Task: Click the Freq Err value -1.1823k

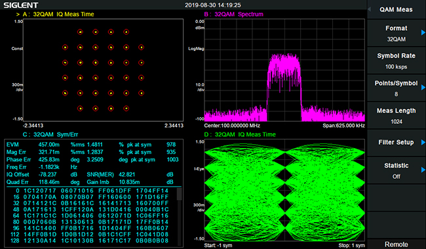Action: 48,167
